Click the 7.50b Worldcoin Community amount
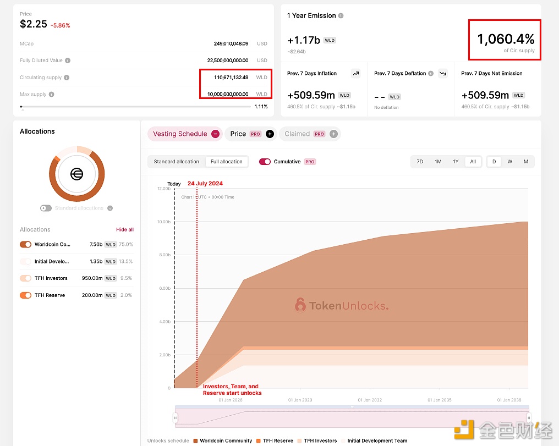The image size is (559, 446). pyautogui.click(x=96, y=244)
